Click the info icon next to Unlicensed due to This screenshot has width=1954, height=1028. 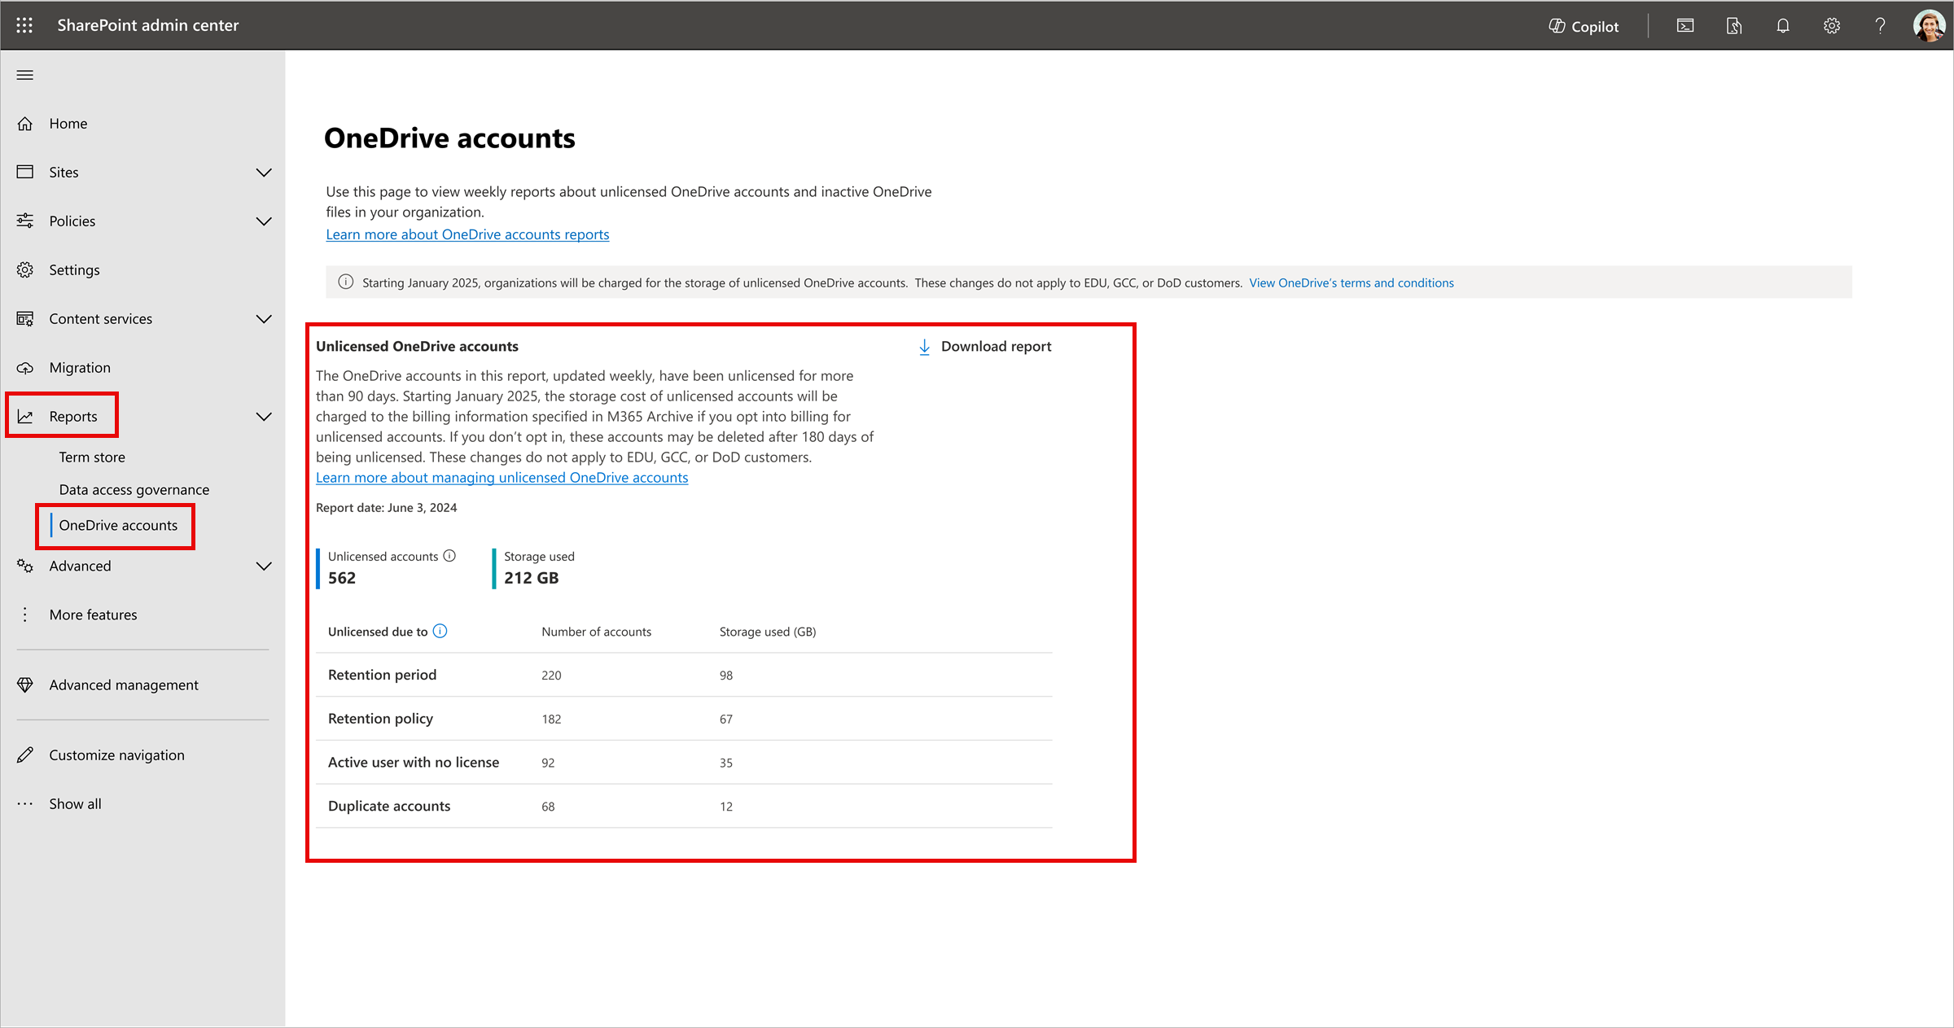tap(440, 631)
